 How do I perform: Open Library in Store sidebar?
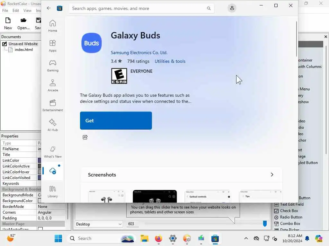pyautogui.click(x=52, y=192)
